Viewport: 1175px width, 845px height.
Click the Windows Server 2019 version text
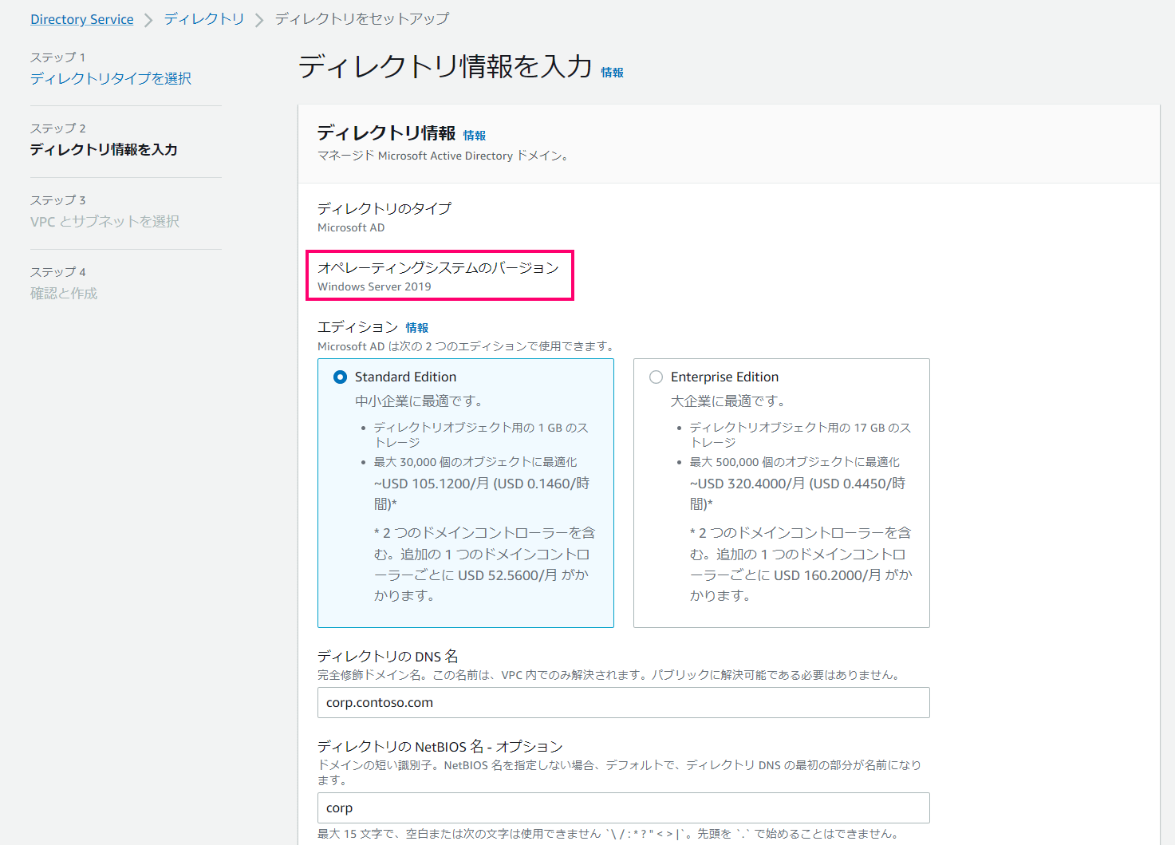coord(374,286)
